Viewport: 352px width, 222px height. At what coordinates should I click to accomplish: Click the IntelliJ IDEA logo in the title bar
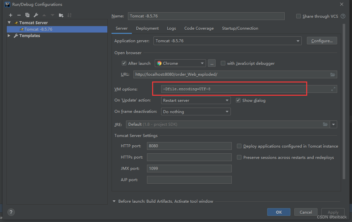coord(7,4)
